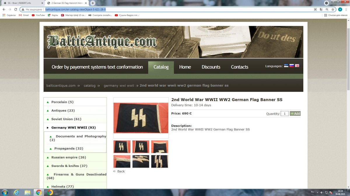View first thumbnail in top row
The width and height of the screenshot is (350, 196).
click(x=122, y=147)
